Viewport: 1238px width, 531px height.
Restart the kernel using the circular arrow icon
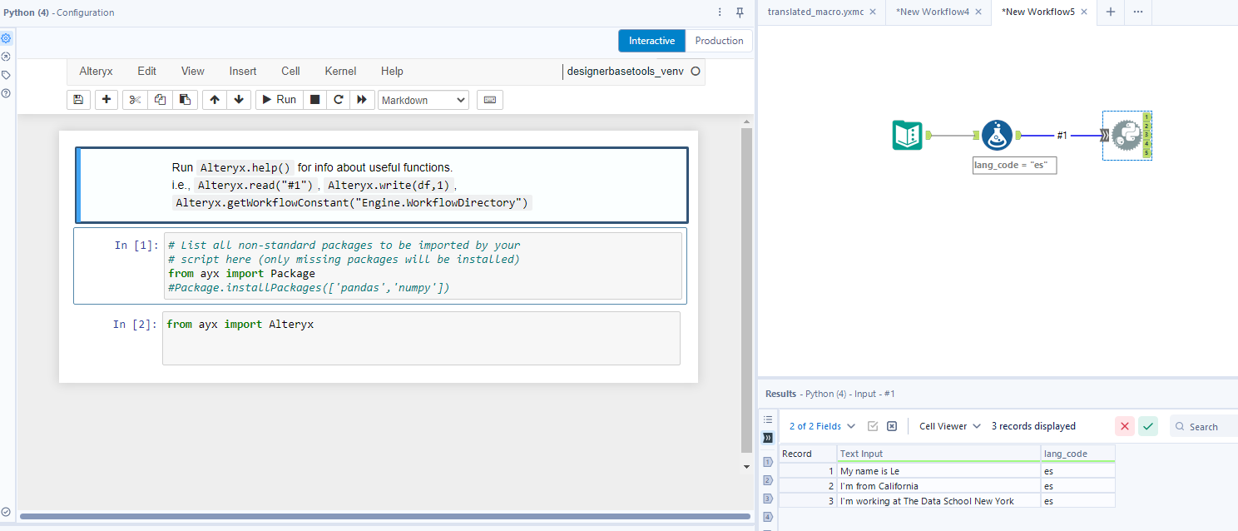click(338, 100)
